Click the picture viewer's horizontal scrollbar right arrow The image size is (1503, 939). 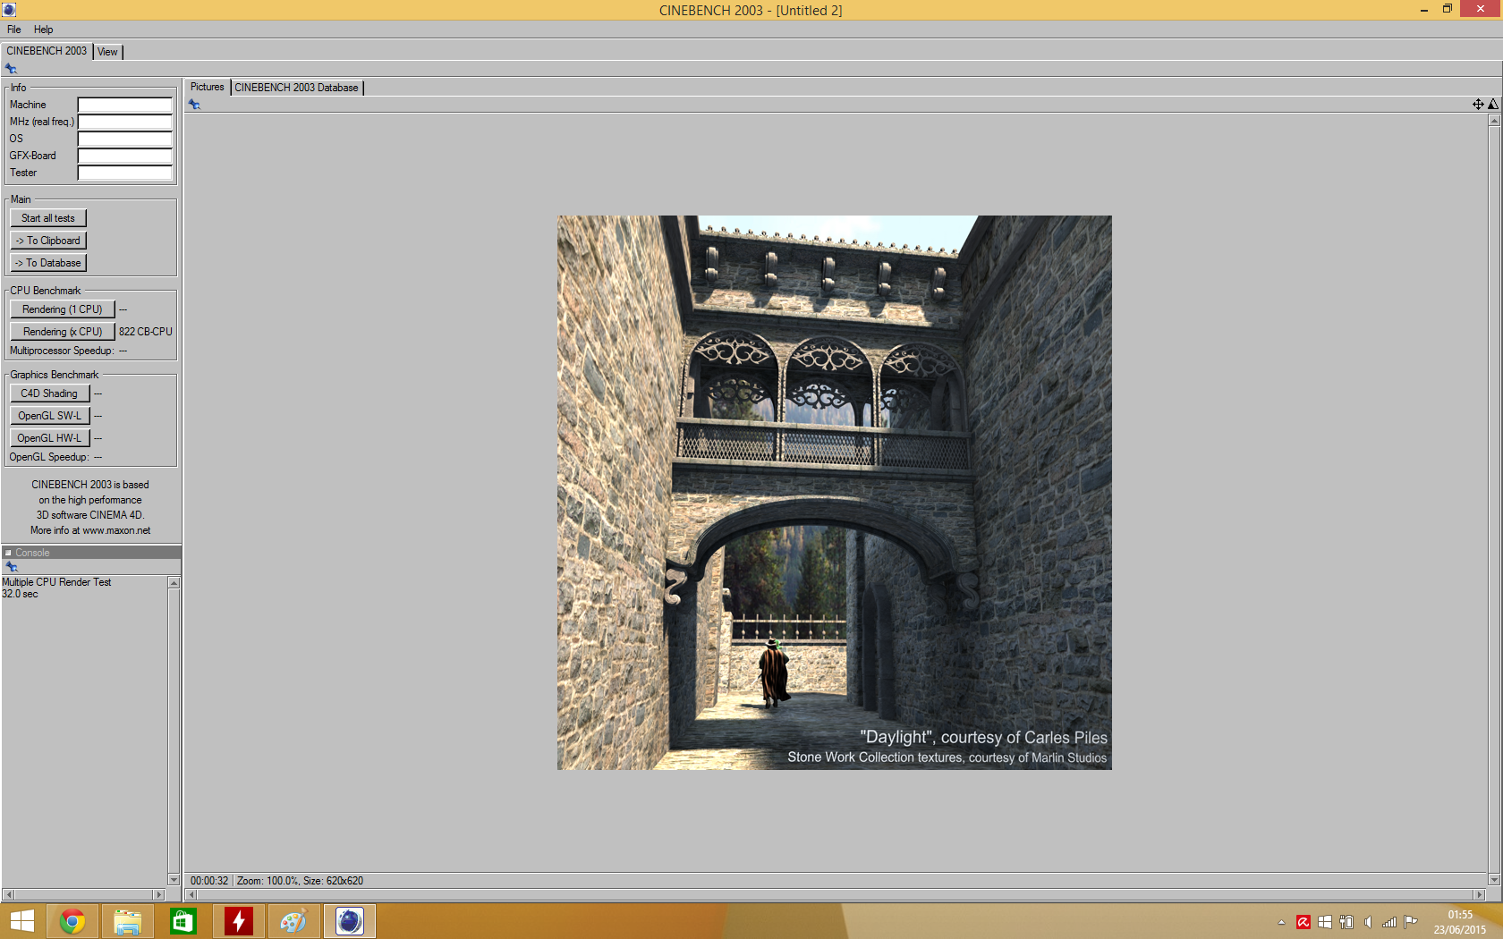(x=1479, y=894)
